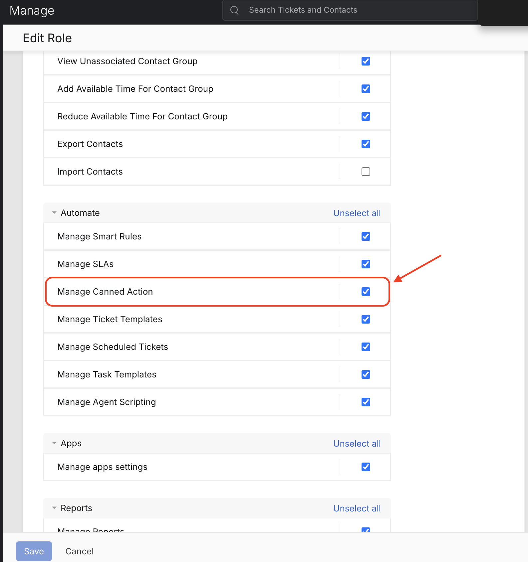Click Unselect all for Apps
The height and width of the screenshot is (562, 528).
point(357,444)
